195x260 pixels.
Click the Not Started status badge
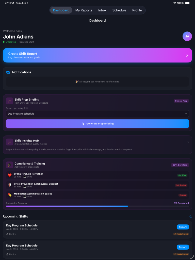click(181, 185)
